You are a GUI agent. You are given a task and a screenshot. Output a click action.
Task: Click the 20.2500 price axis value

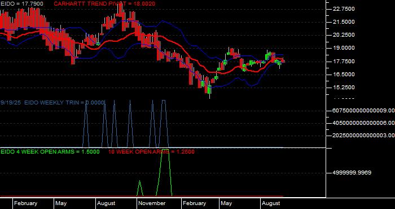[x=344, y=35]
